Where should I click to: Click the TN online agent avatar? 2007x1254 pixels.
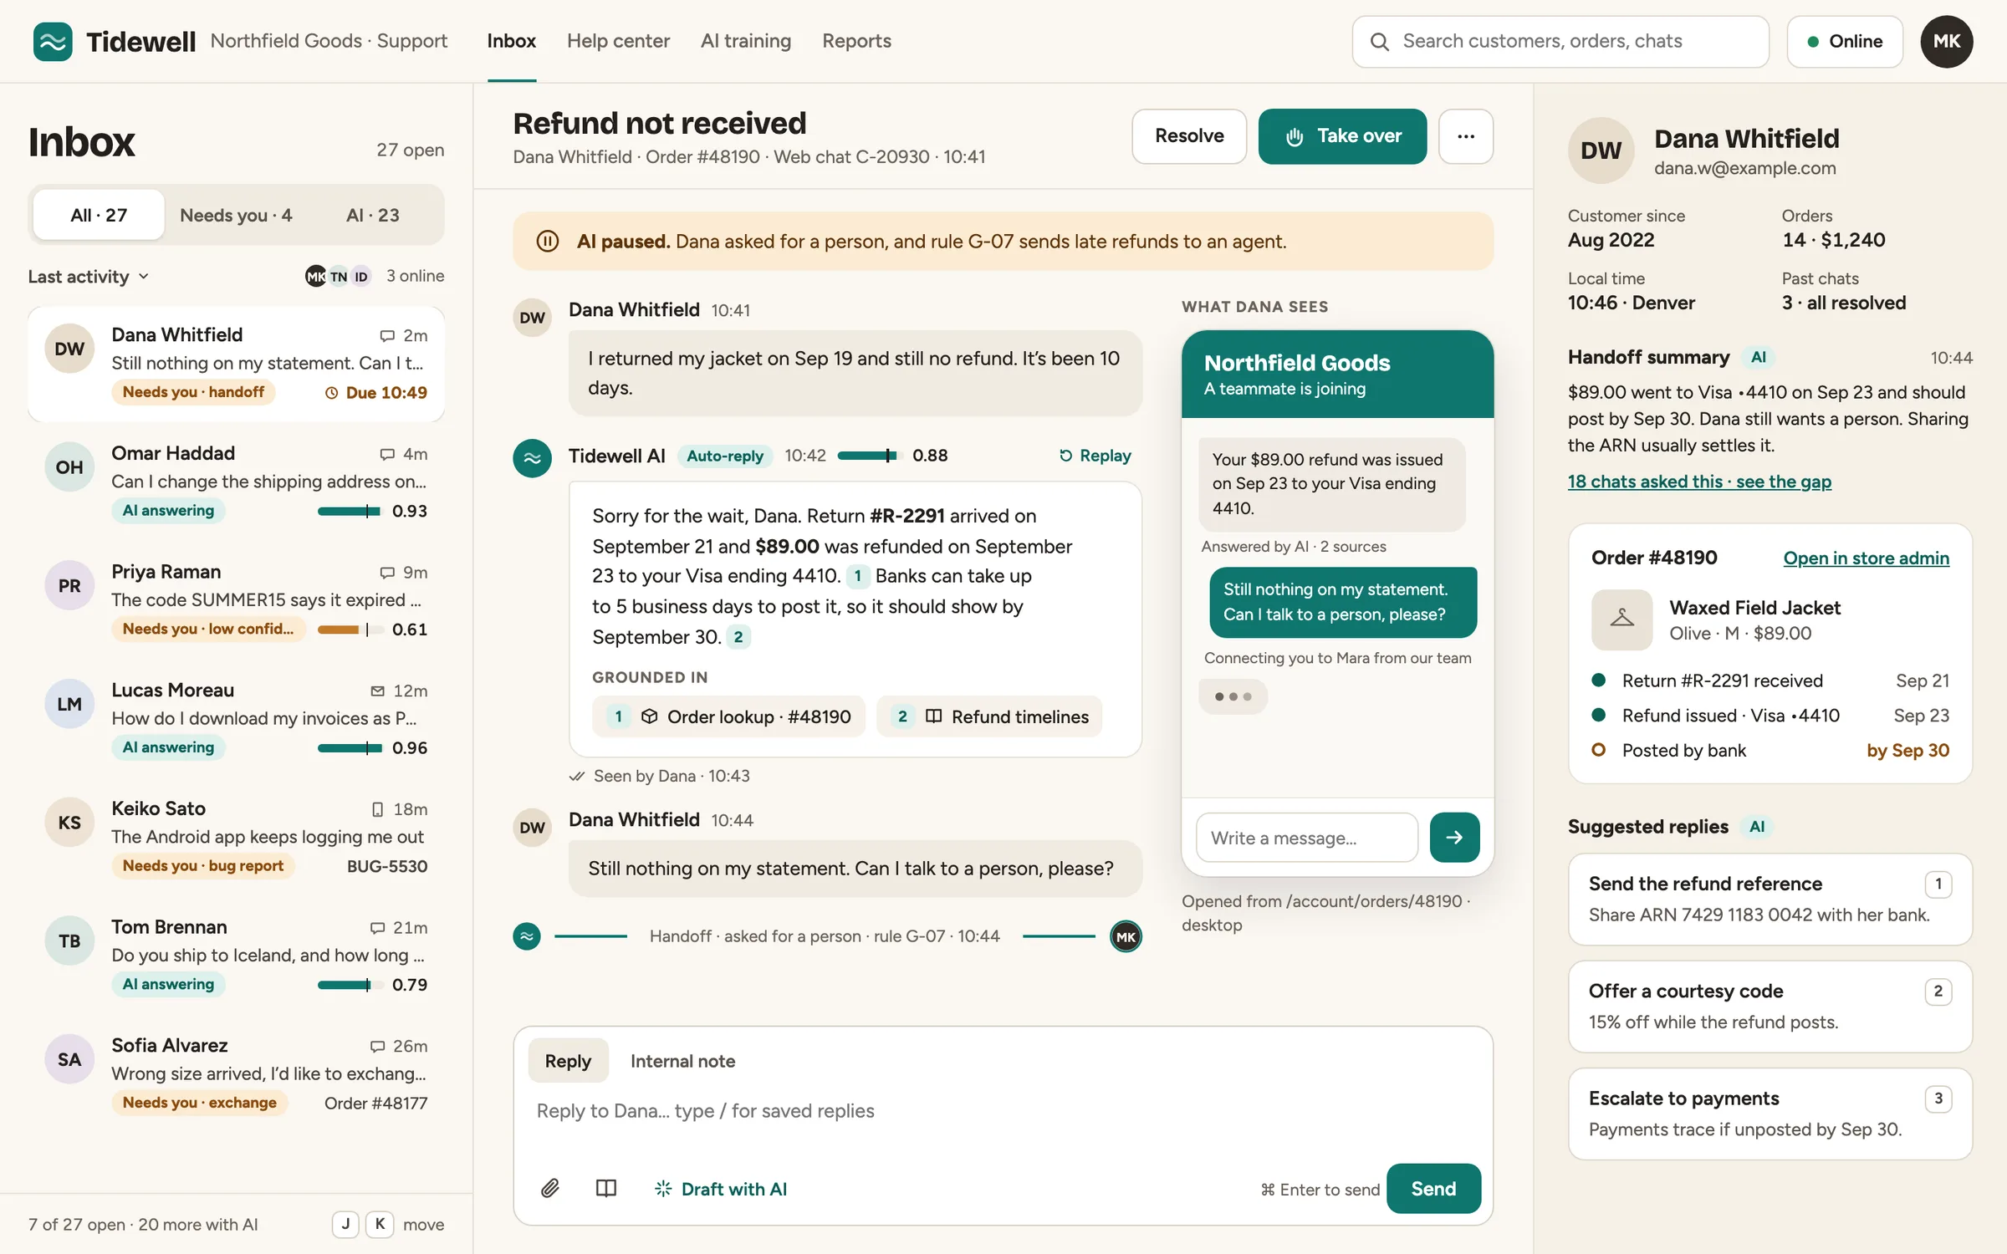pyautogui.click(x=339, y=276)
